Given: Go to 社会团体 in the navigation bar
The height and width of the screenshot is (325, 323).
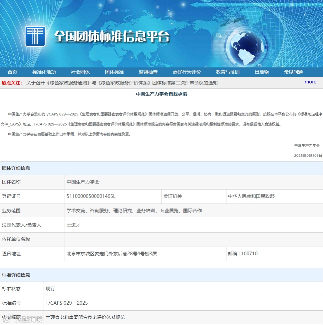Looking at the screenshot, I should pos(80,72).
